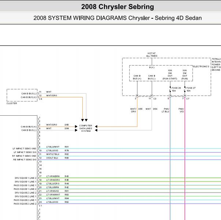The width and height of the screenshot is (221, 220).
Task: Select the 'LF IMPACT SENS SIG' pin label
Action: (25, 152)
